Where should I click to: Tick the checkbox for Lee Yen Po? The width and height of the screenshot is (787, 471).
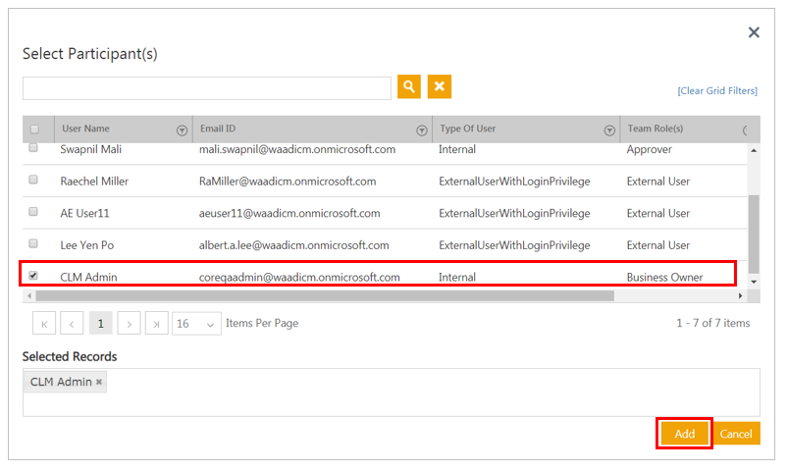pos(33,243)
